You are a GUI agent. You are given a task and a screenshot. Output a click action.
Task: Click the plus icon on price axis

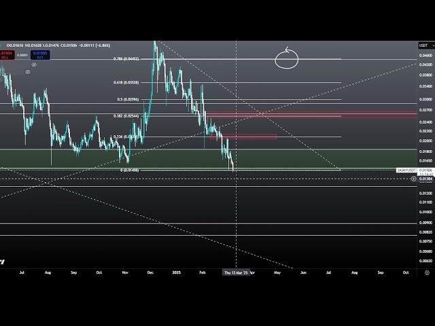(414, 179)
